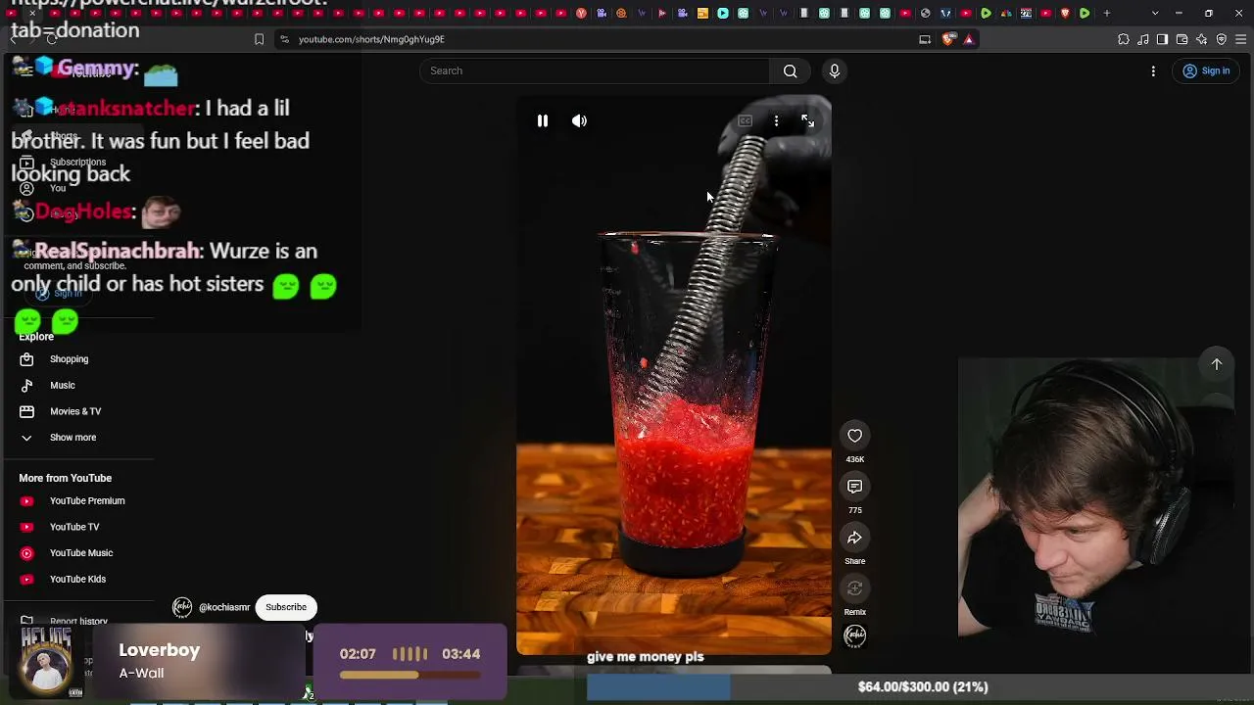Open the kochiasmr channel avatar

(x=182, y=607)
